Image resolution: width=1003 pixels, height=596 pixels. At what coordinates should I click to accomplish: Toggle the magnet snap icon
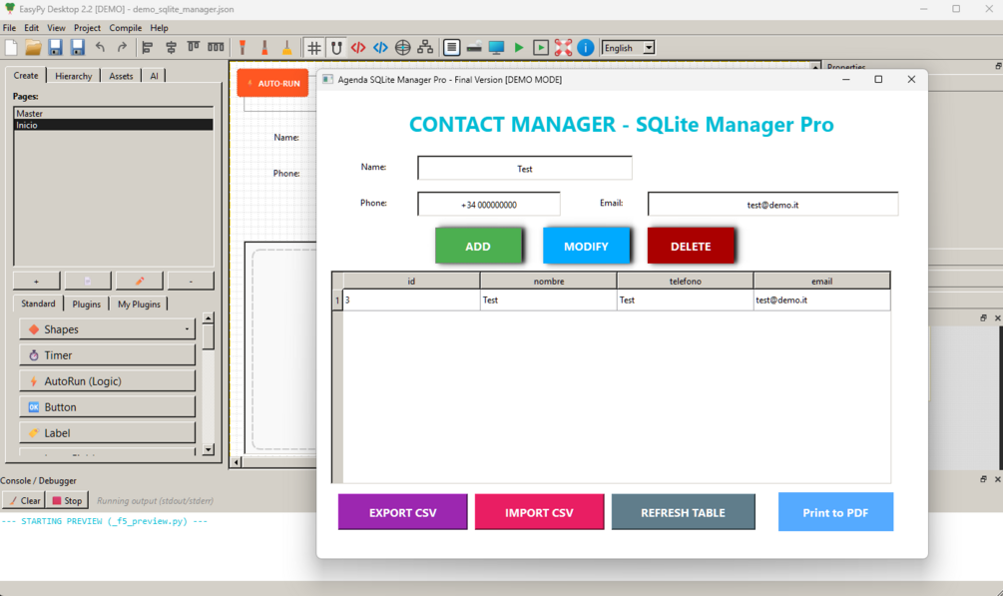[x=336, y=47]
